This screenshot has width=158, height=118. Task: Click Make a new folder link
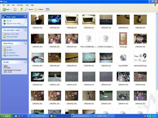tap(13, 34)
